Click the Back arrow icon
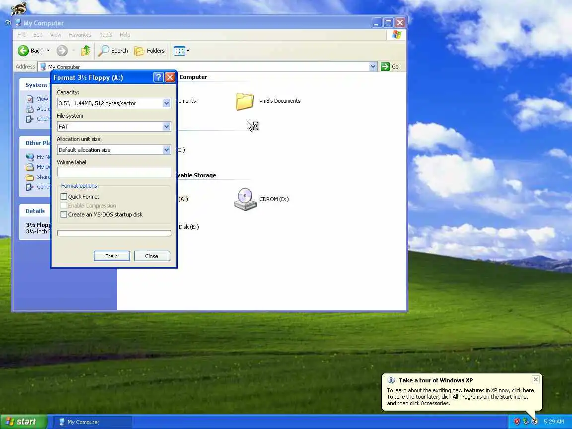The width and height of the screenshot is (572, 429). pyautogui.click(x=23, y=51)
